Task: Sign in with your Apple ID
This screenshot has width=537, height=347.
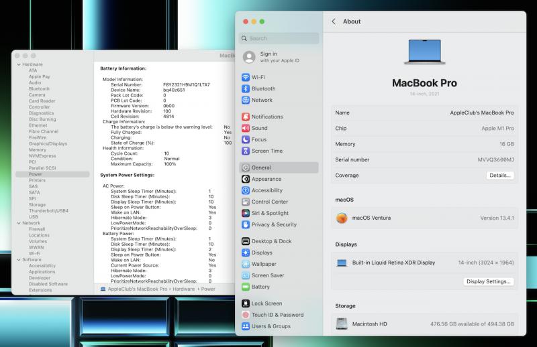Action: pos(268,57)
